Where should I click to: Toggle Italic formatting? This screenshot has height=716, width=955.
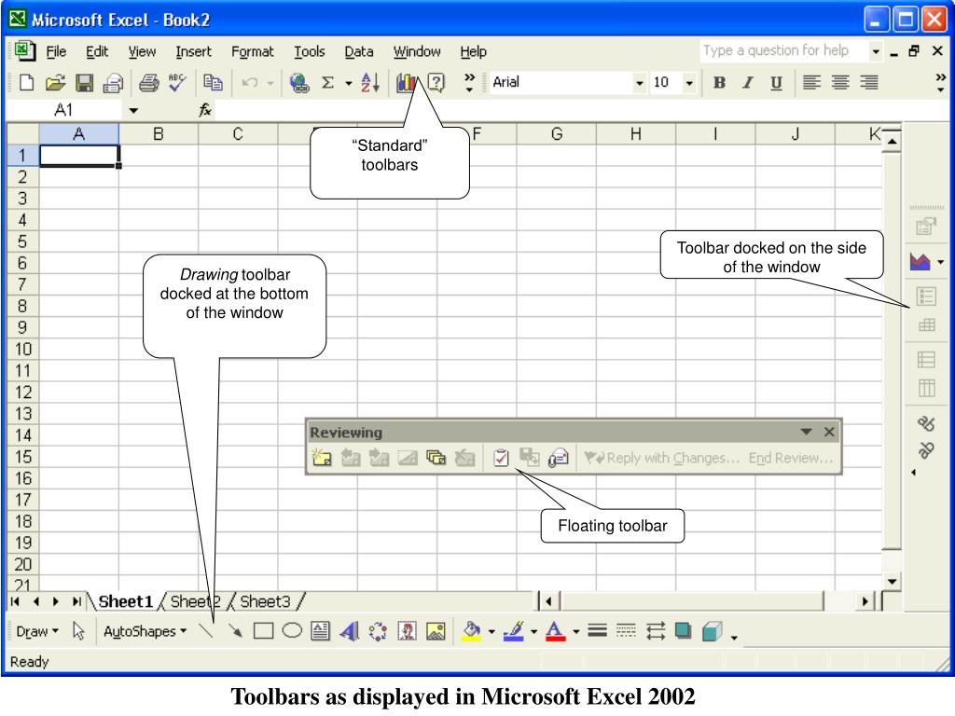[748, 82]
